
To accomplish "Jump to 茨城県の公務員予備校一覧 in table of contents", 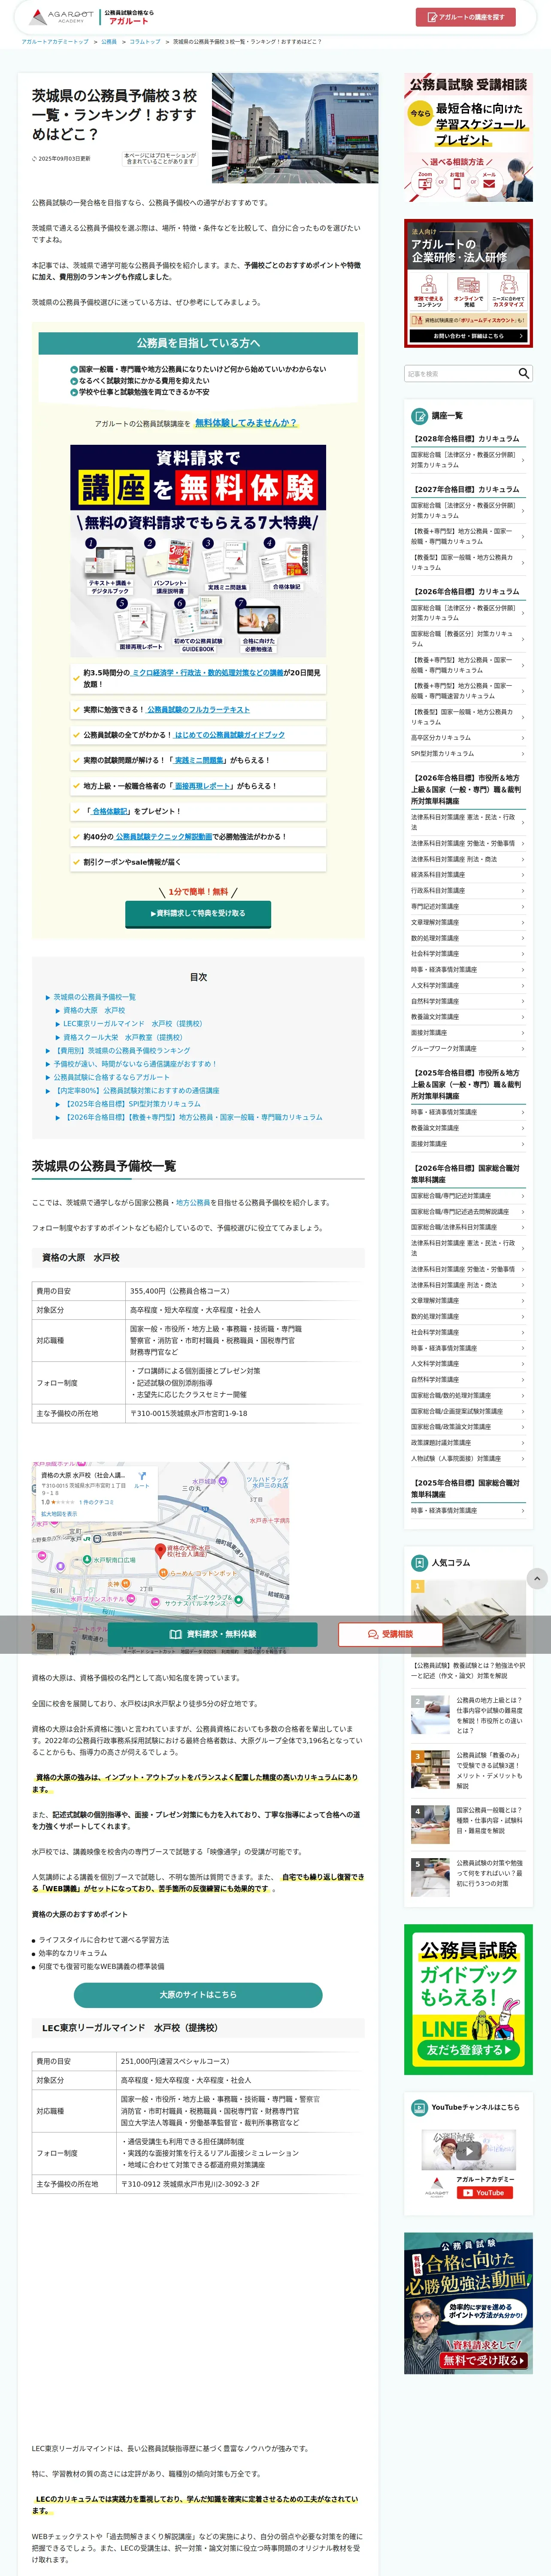I will [95, 997].
